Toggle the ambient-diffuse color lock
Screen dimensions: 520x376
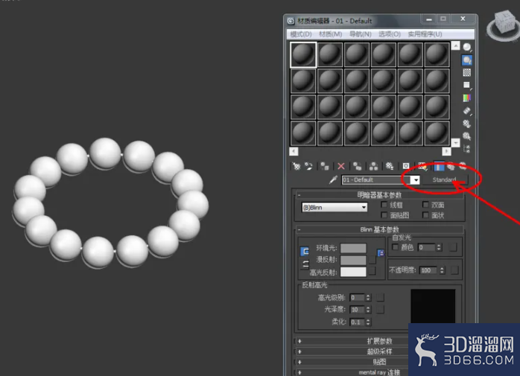(305, 252)
